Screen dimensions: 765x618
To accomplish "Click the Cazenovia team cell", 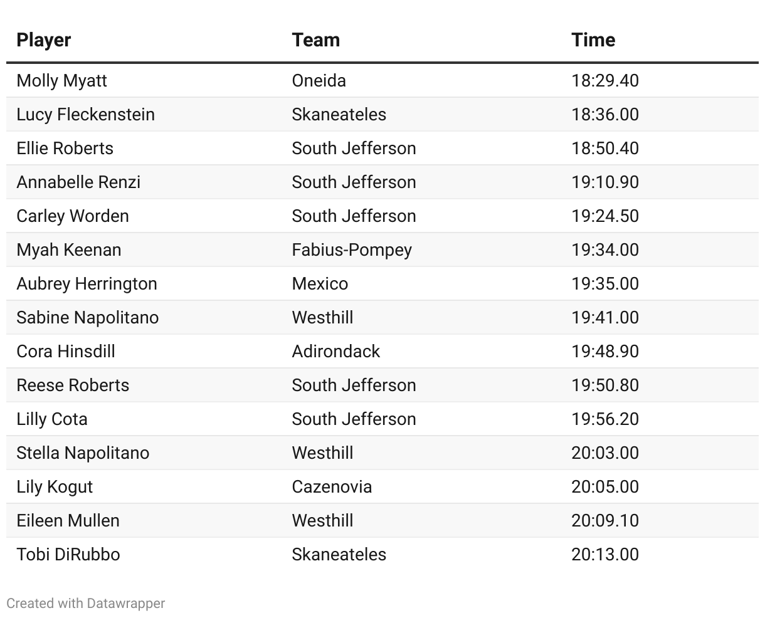I will pyautogui.click(x=332, y=487).
